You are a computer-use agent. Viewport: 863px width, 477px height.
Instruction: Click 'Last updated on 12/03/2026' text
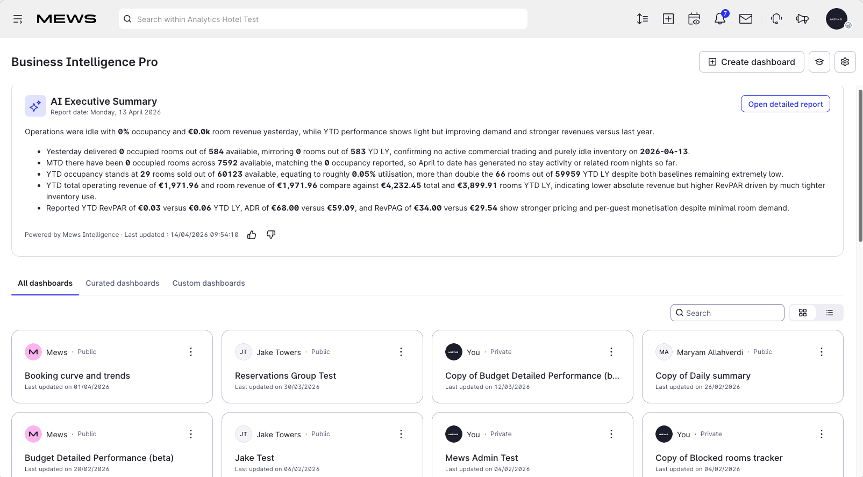coord(488,387)
